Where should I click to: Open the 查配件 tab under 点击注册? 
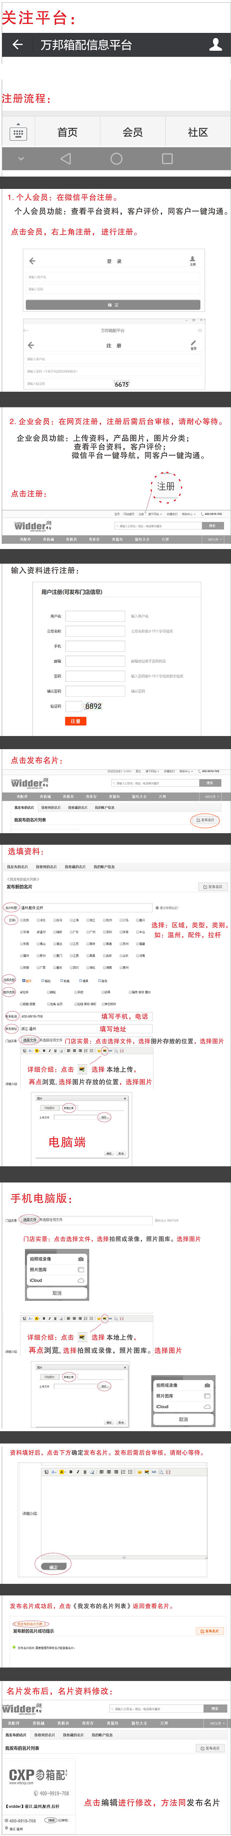tap(25, 539)
